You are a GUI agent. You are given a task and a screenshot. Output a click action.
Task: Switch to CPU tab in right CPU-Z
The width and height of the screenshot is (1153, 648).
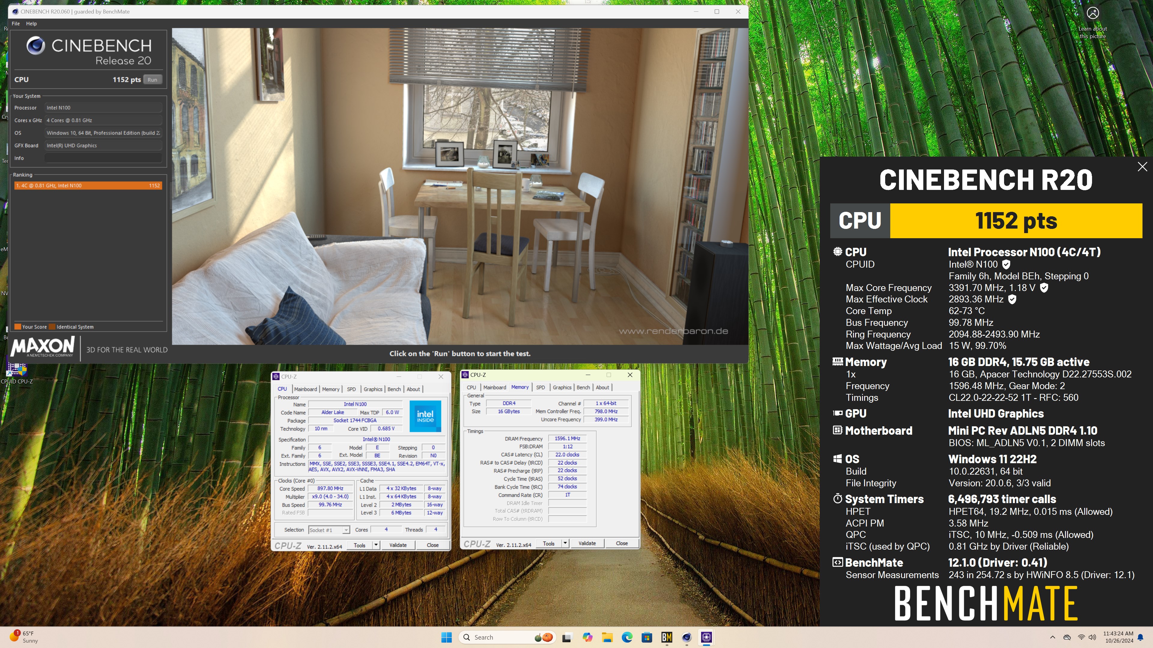click(x=471, y=387)
